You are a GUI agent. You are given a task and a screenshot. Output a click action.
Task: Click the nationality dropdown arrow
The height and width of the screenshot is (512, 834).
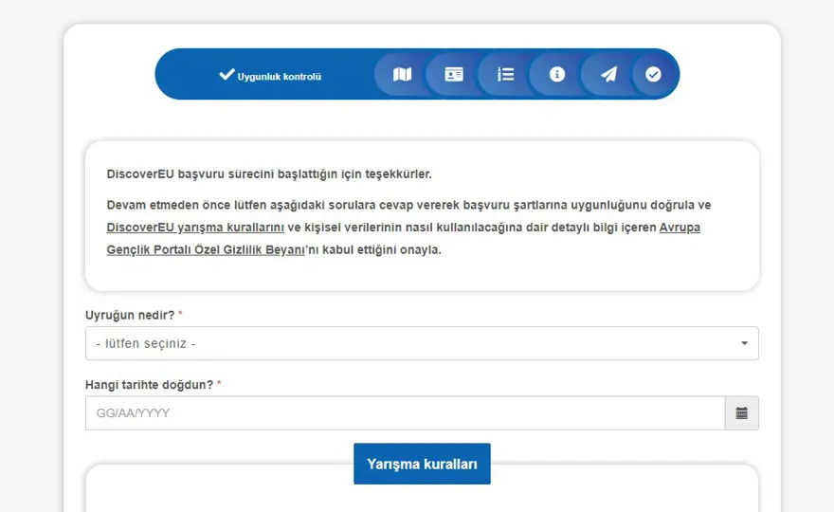pyautogui.click(x=744, y=343)
